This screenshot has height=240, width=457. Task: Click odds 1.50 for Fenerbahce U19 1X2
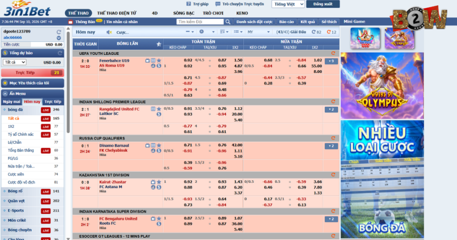[x=238, y=60]
